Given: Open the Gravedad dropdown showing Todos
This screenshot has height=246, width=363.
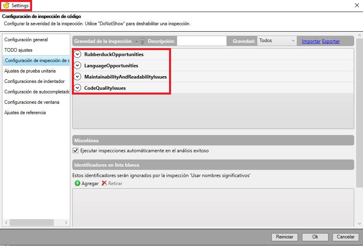Looking at the screenshot, I should 277,40.
